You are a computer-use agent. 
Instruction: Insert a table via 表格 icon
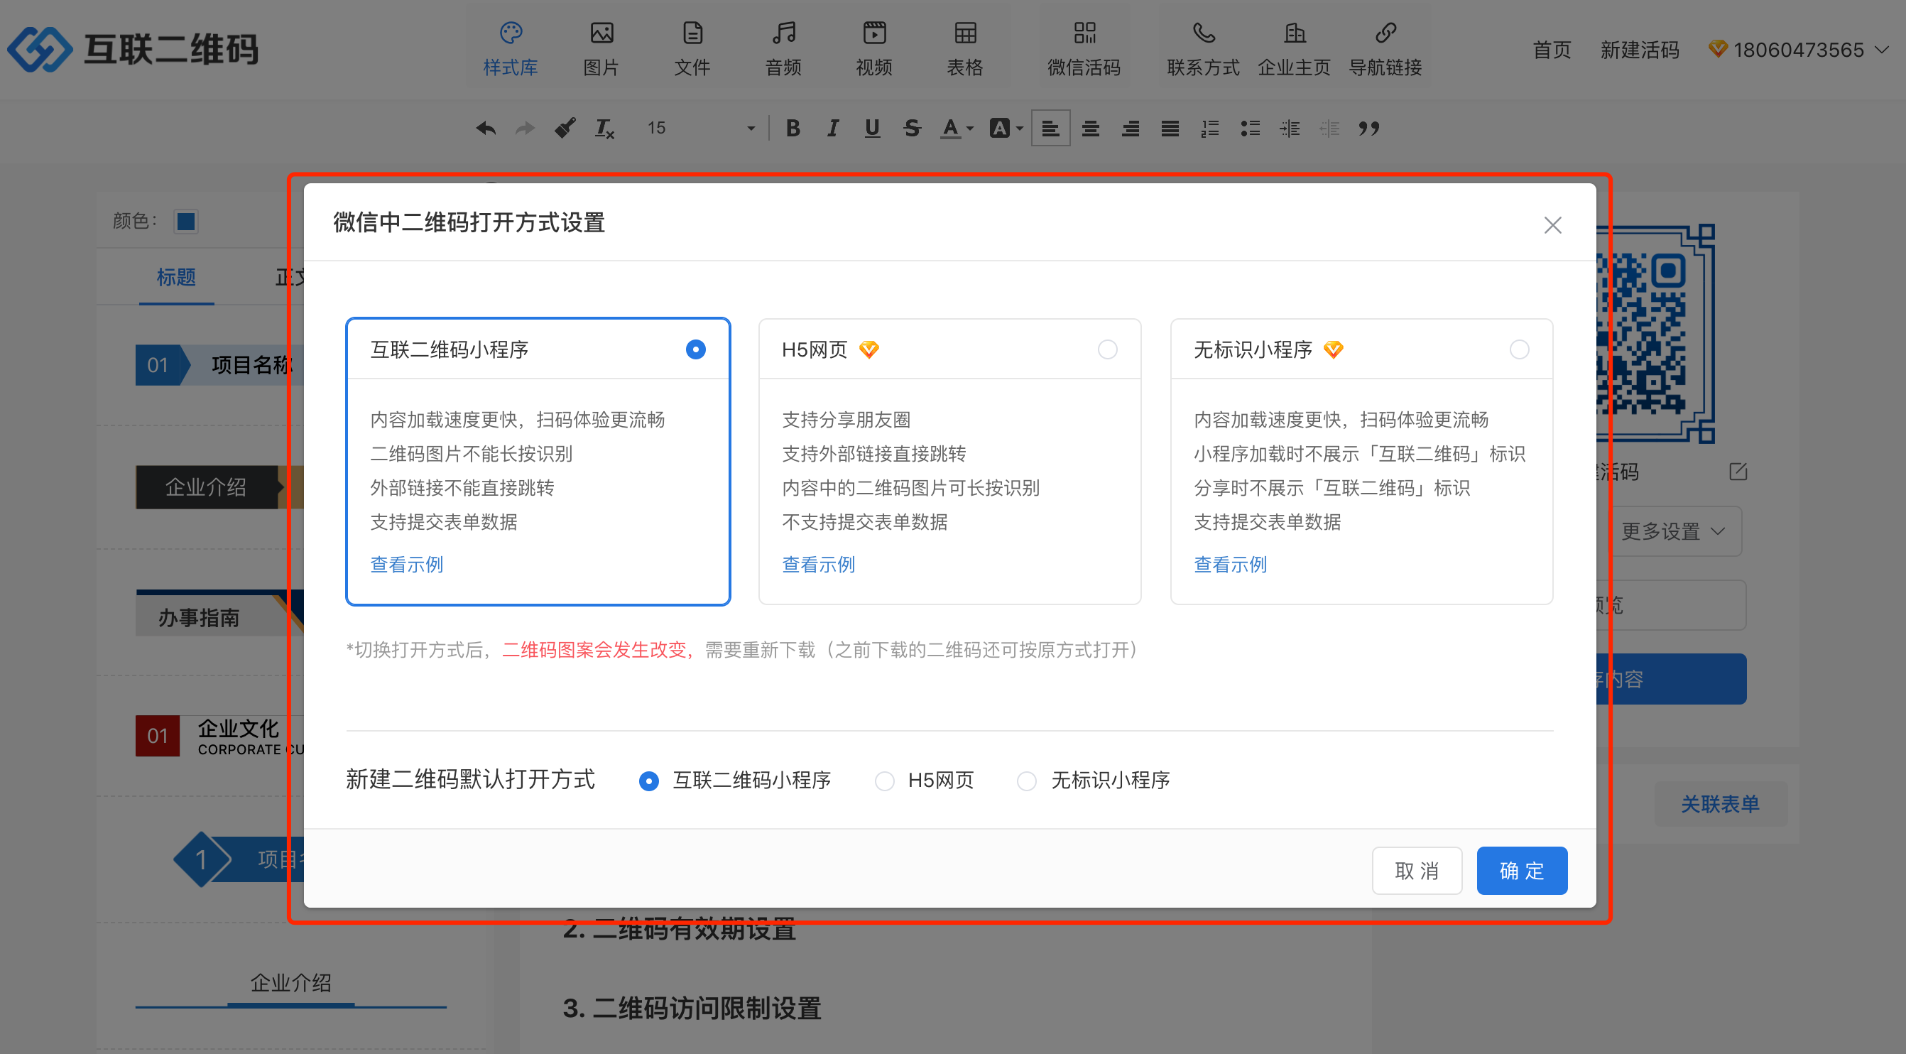[x=965, y=49]
